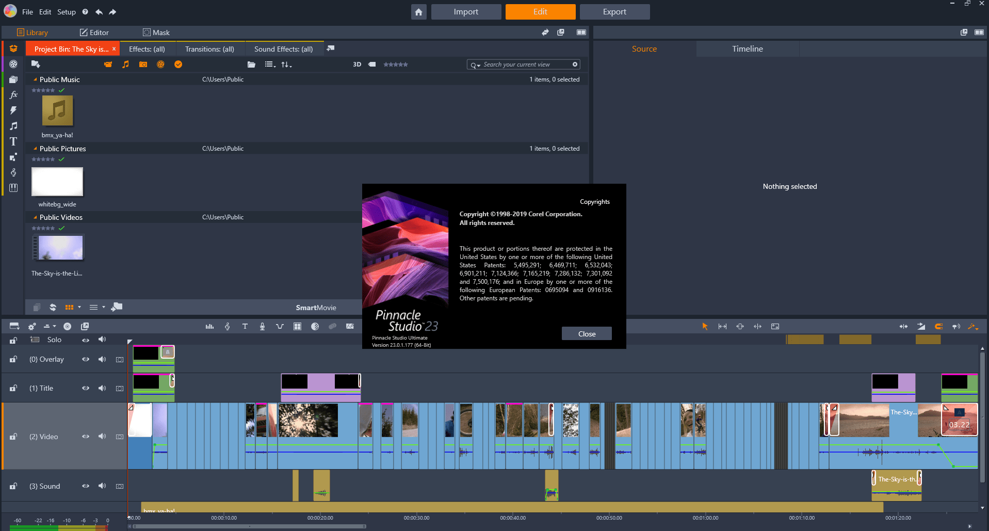
Task: Switch to the Effects: (all) tab
Action: pos(148,49)
